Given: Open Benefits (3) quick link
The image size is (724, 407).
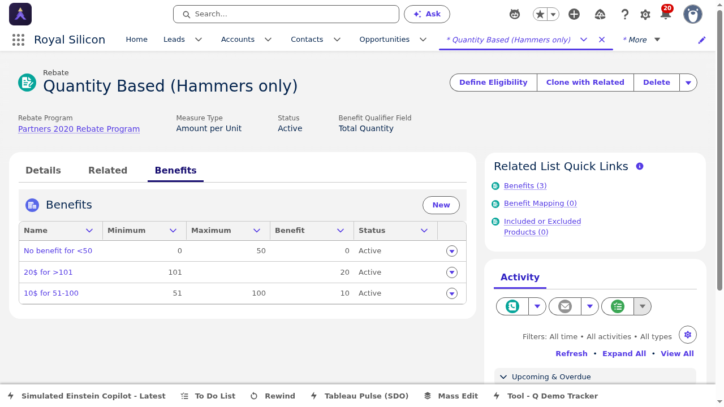Looking at the screenshot, I should 525,186.
